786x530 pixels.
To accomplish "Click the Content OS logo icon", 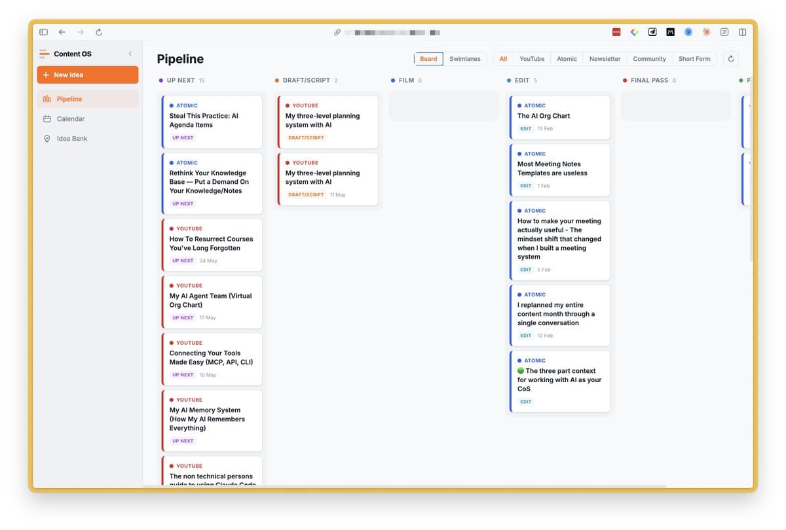I will tap(44, 54).
